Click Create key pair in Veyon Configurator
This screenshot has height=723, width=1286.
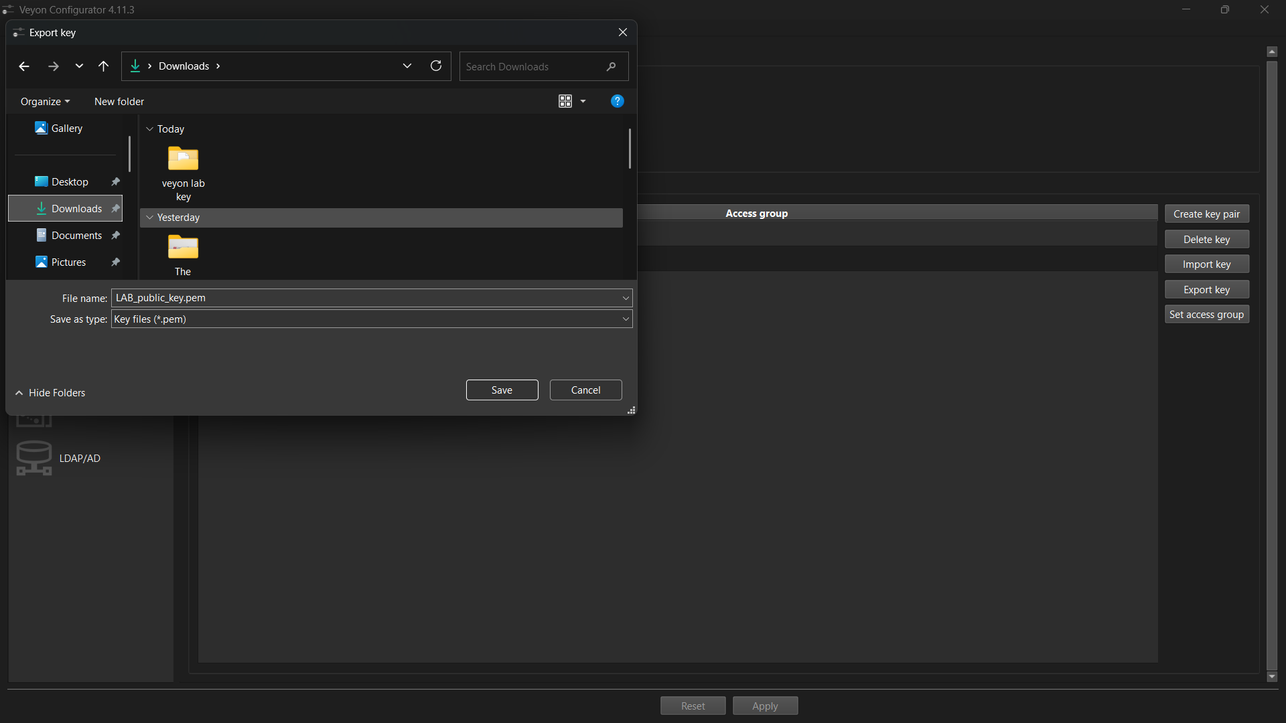(1206, 214)
